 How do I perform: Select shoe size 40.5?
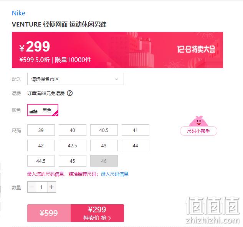click(x=104, y=130)
